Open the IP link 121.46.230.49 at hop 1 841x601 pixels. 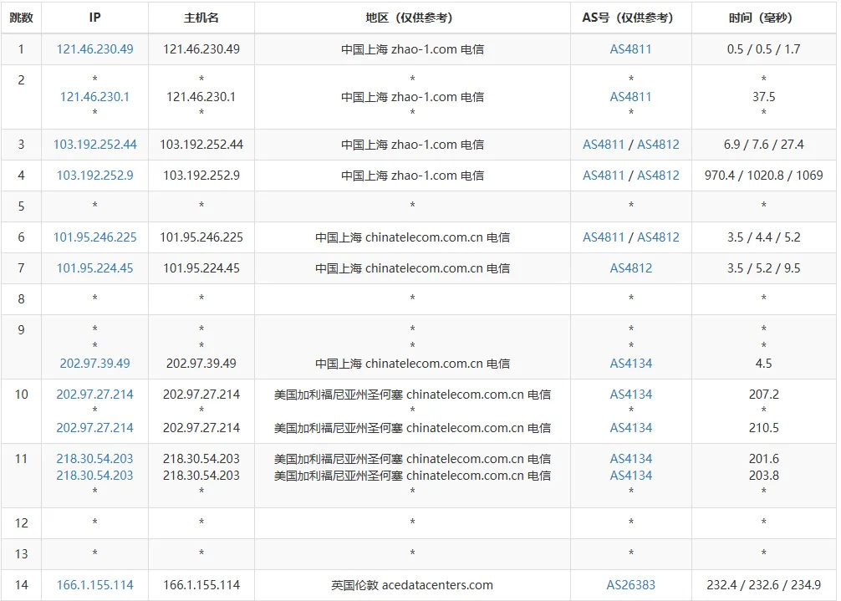pos(94,48)
